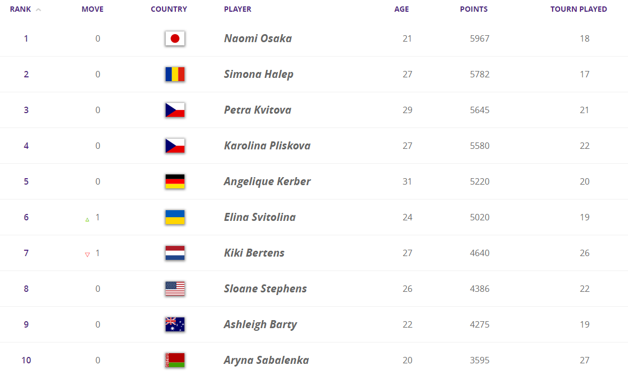Open Naomi Osaka's player profile

click(258, 38)
